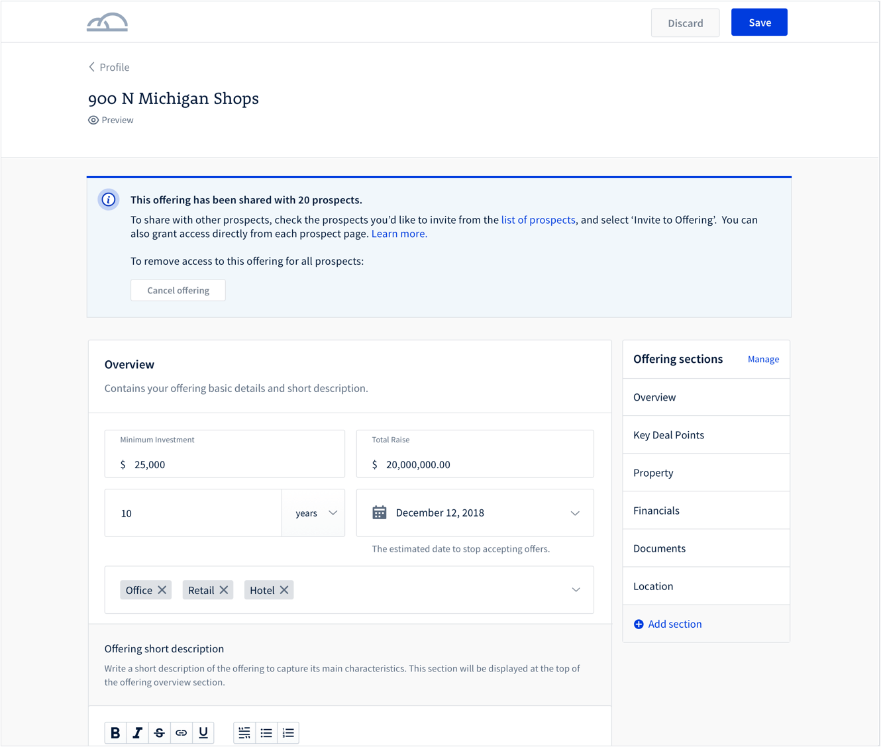Screen dimensions: 881x747
Task: Open the Financials section
Action: 656,511
